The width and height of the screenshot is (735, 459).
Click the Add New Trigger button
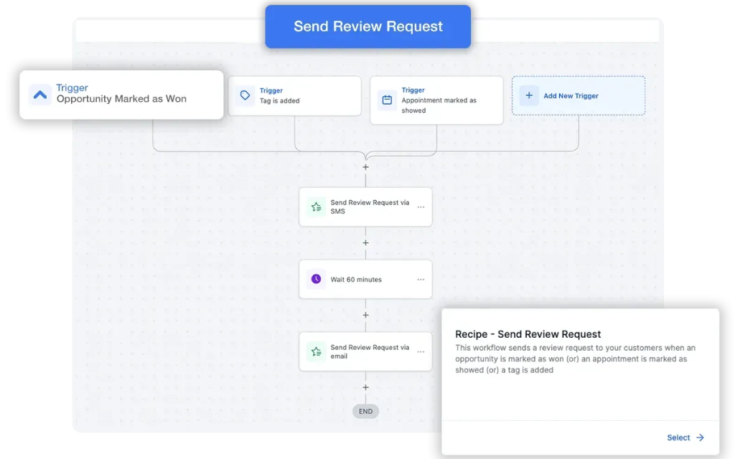[579, 95]
